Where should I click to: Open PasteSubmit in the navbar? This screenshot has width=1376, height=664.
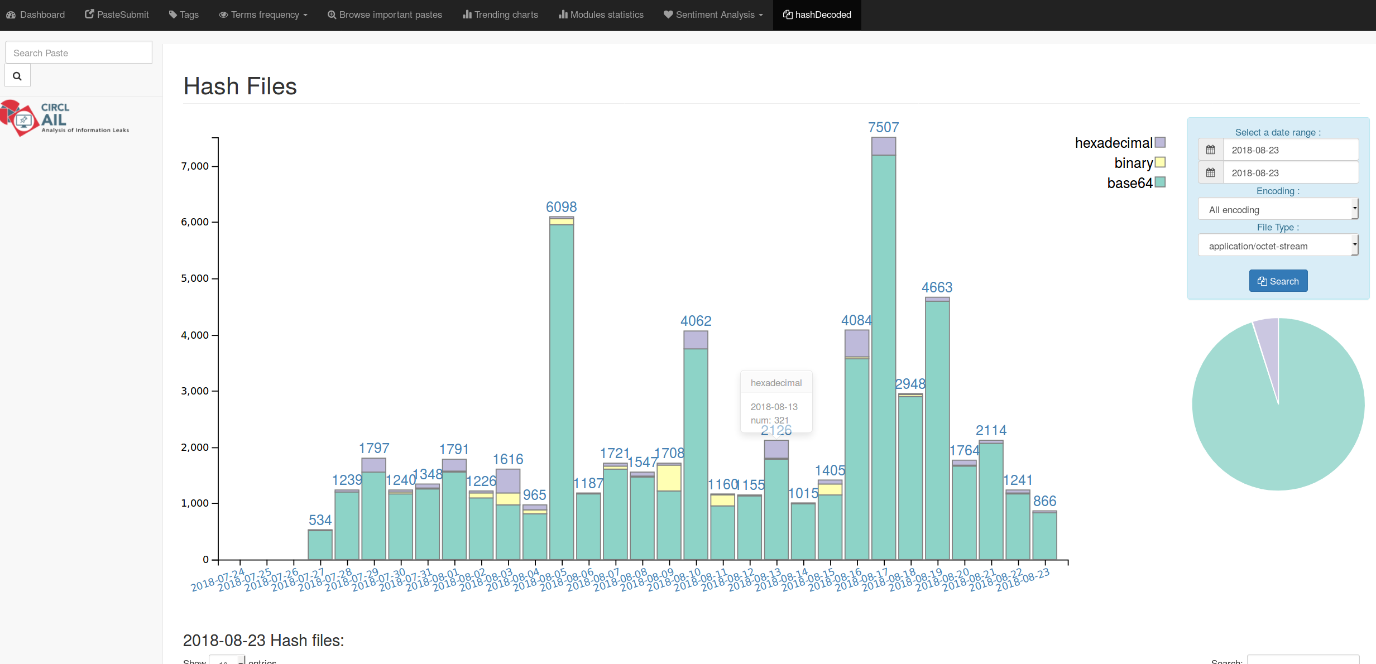pyautogui.click(x=117, y=15)
